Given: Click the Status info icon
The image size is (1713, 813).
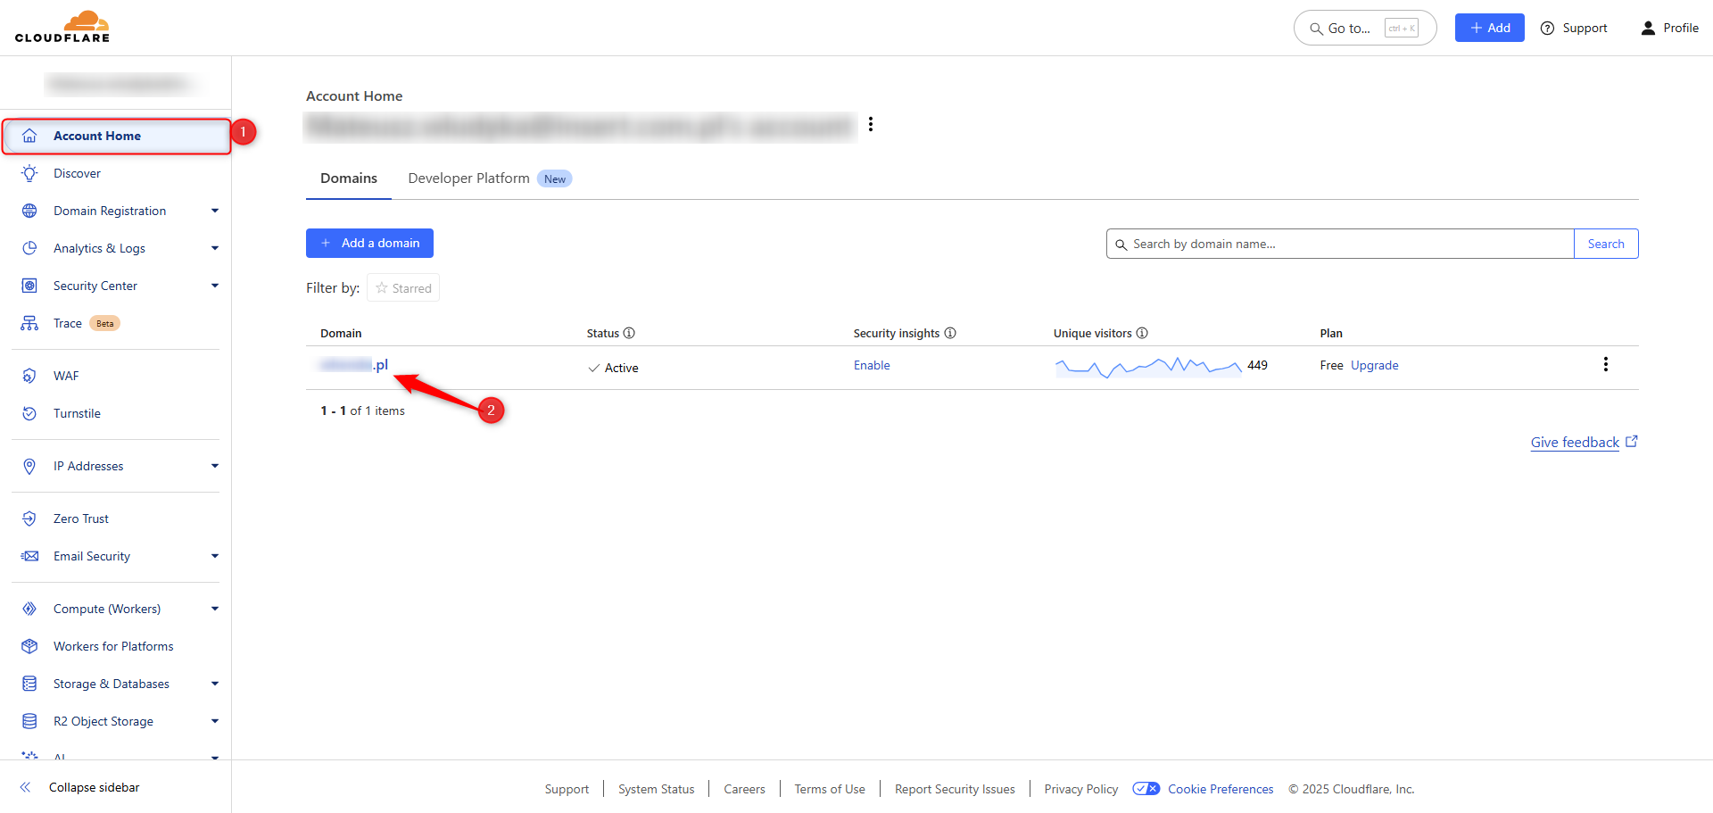Looking at the screenshot, I should coord(629,333).
